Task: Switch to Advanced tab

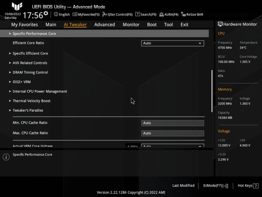Action: pos(104,25)
